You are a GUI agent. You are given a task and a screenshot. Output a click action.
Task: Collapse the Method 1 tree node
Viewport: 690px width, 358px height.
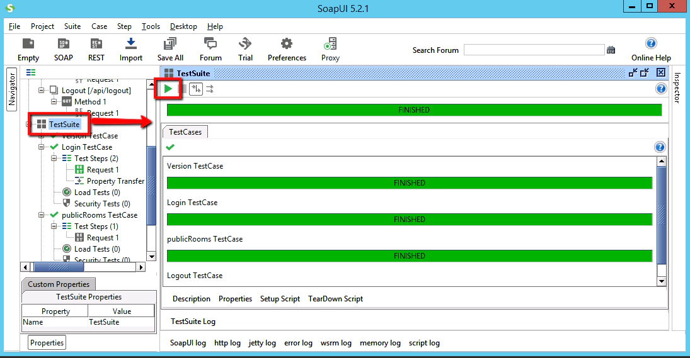pyautogui.click(x=54, y=101)
